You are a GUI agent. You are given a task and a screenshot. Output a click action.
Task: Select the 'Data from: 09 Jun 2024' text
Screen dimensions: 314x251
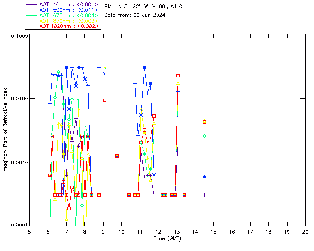(135, 15)
